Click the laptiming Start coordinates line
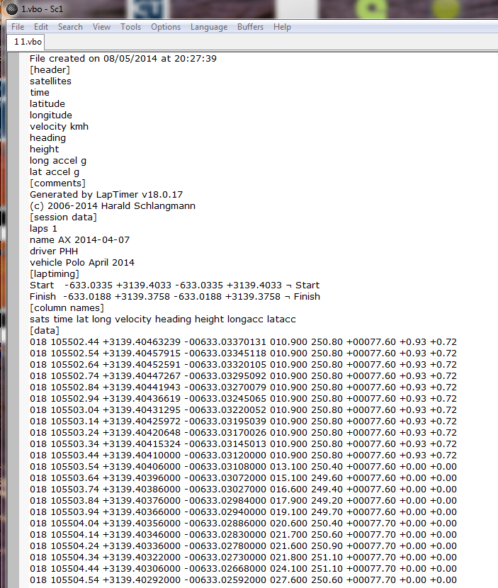Viewport: 498px width, 588px height. (x=174, y=285)
